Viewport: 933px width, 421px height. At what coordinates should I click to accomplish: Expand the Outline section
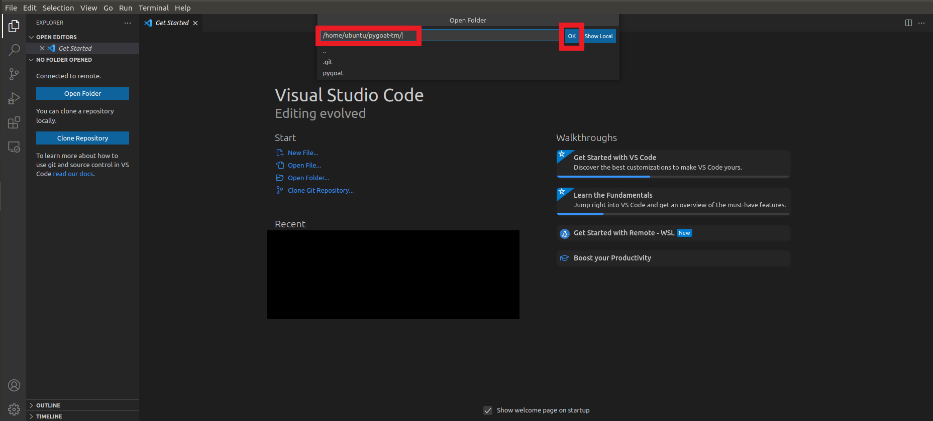click(31, 405)
